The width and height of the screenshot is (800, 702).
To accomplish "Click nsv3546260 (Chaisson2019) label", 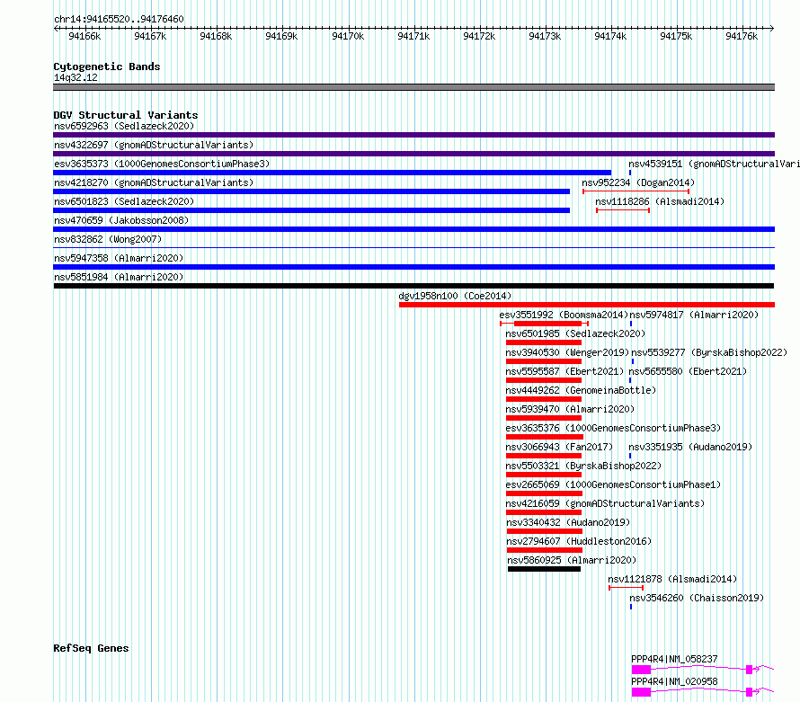I will tap(697, 598).
